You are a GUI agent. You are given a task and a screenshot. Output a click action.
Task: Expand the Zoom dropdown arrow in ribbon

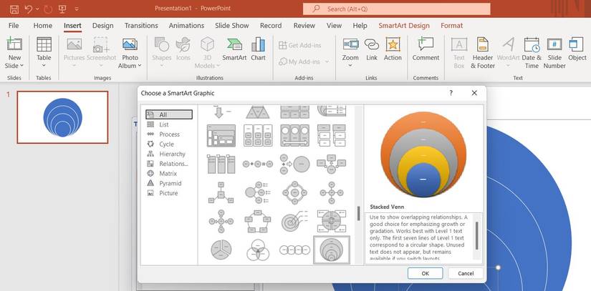[350, 65]
